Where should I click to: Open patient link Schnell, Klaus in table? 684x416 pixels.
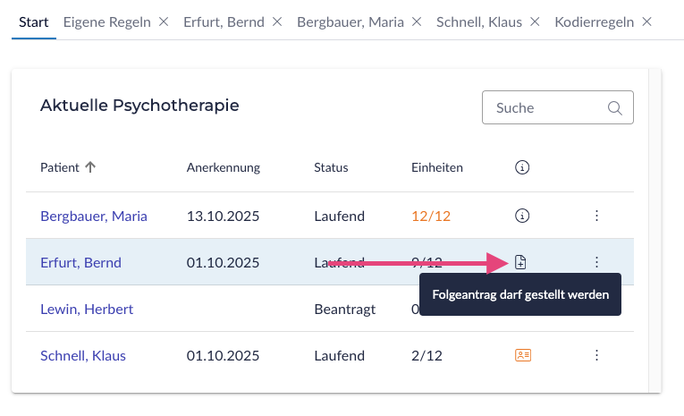coord(83,355)
